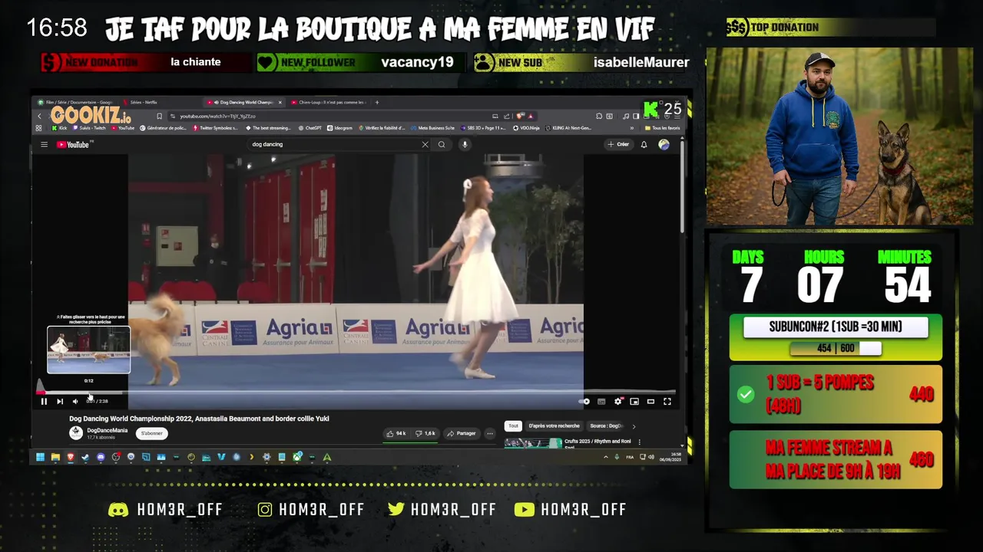This screenshot has width=983, height=552.
Task: Open the Meta Business Suite bookmark
Action: coord(432,128)
